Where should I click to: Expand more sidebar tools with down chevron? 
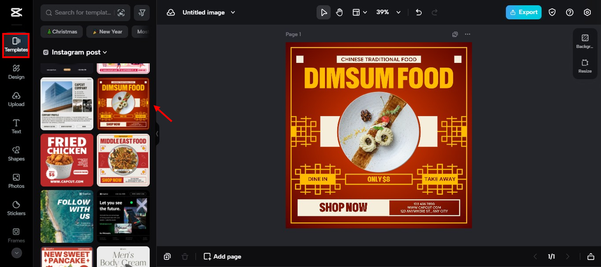[16, 253]
